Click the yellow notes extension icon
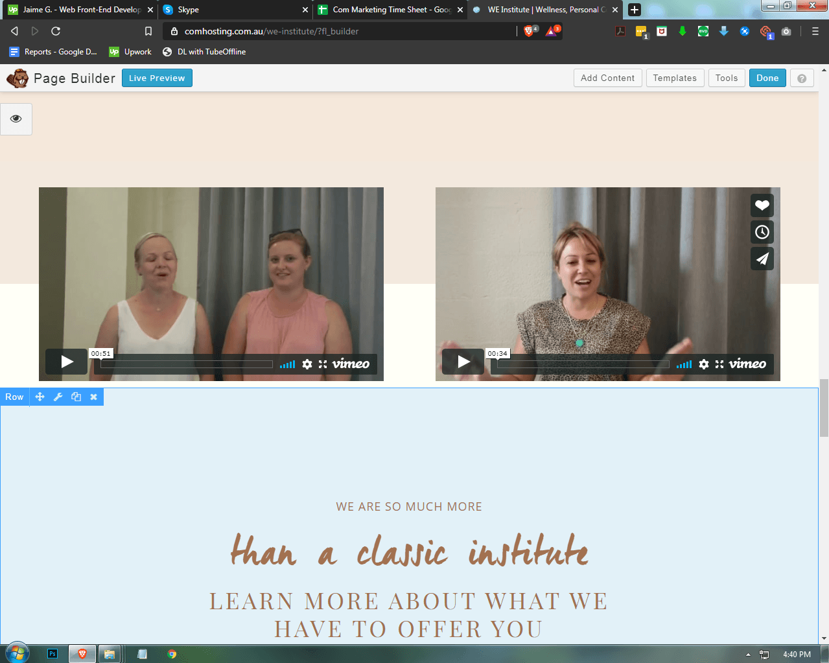 [x=641, y=32]
